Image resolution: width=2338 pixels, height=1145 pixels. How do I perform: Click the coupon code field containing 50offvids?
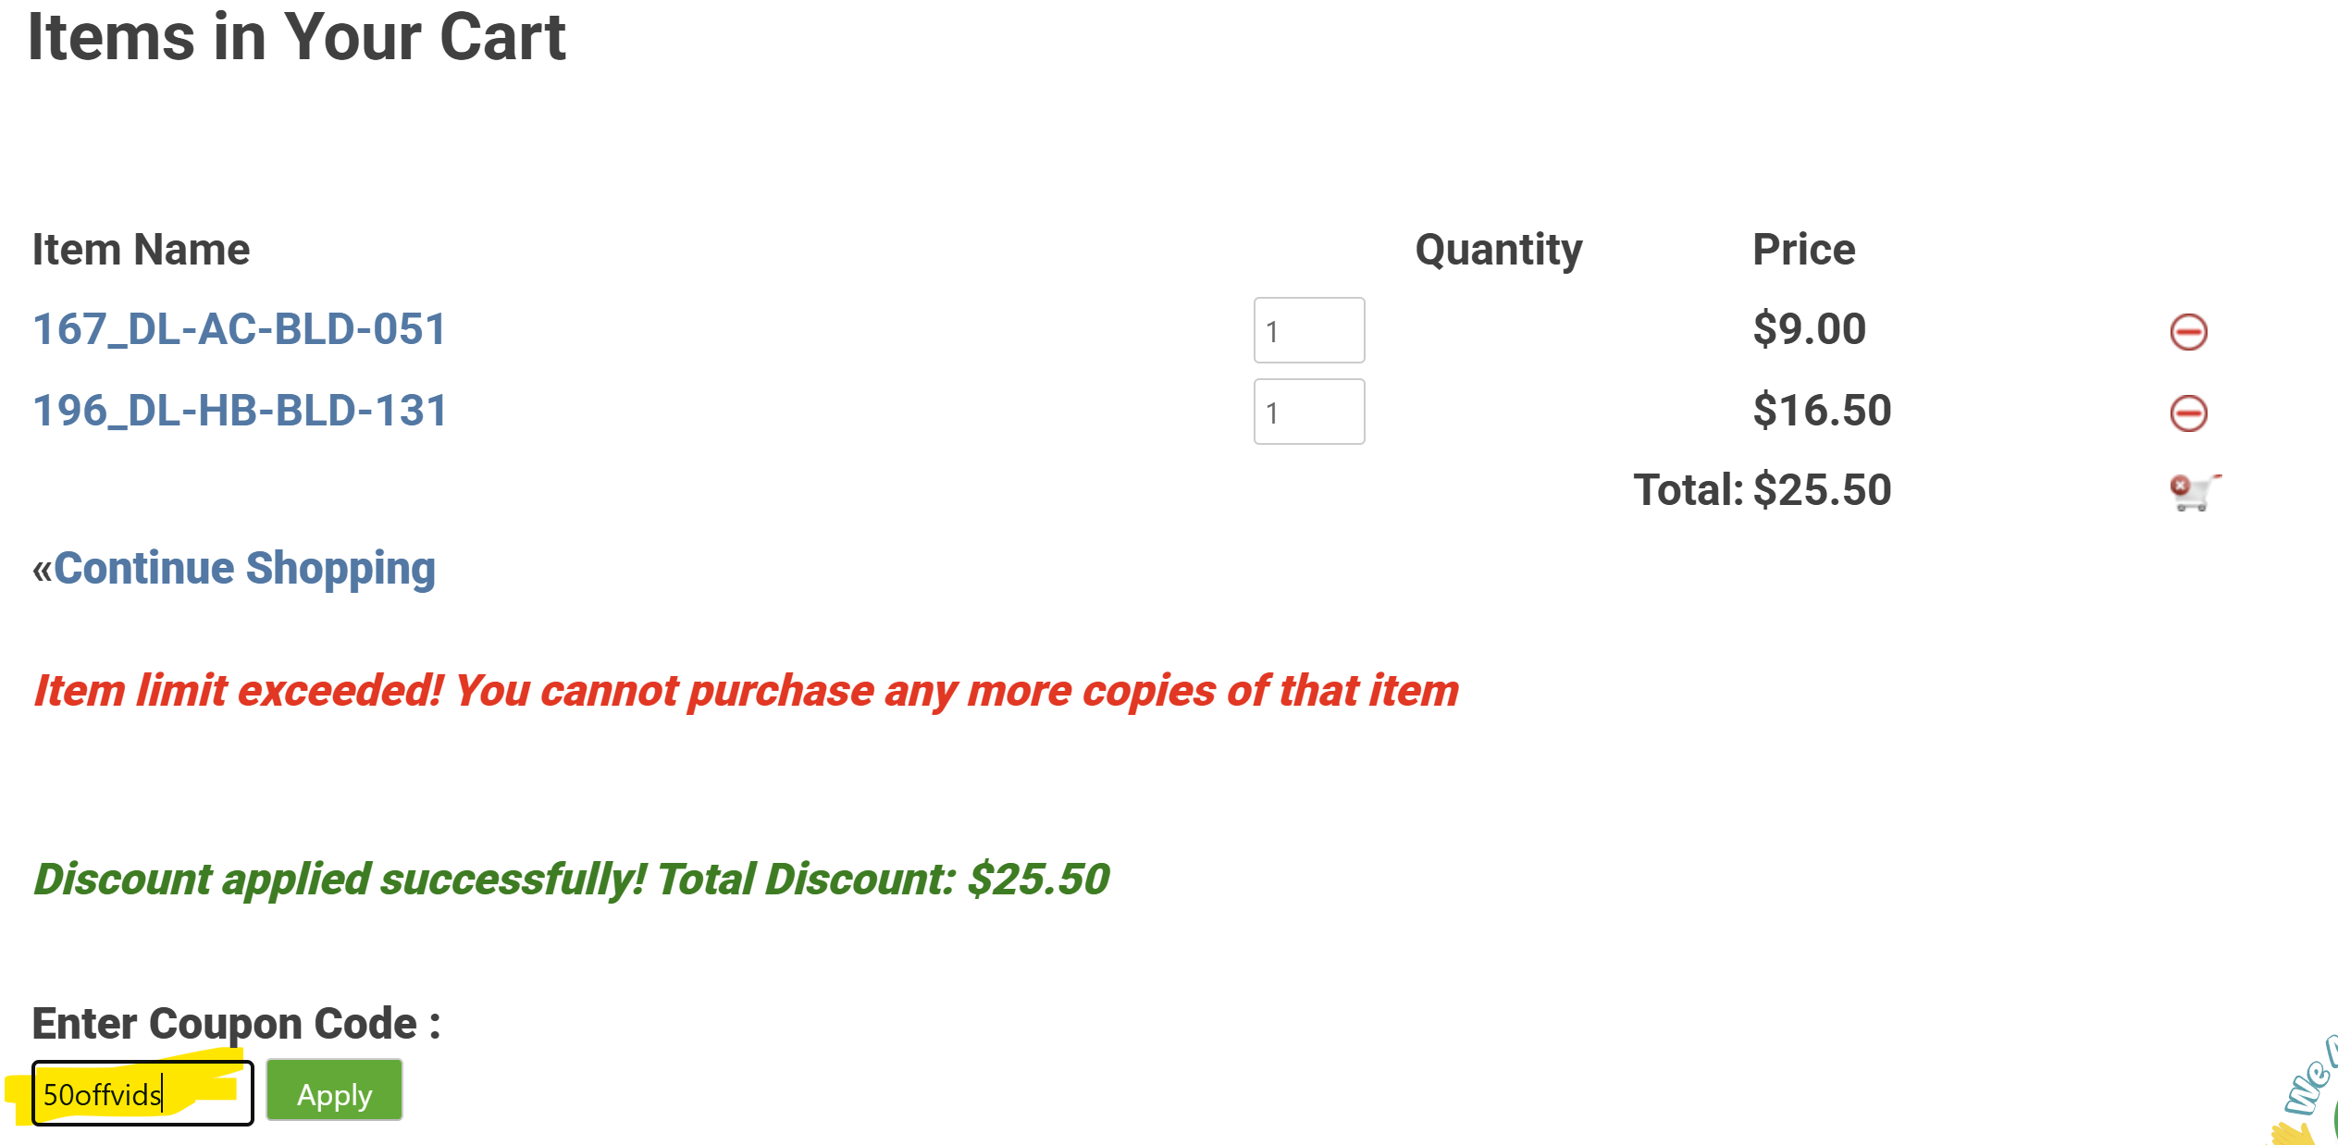pos(142,1094)
